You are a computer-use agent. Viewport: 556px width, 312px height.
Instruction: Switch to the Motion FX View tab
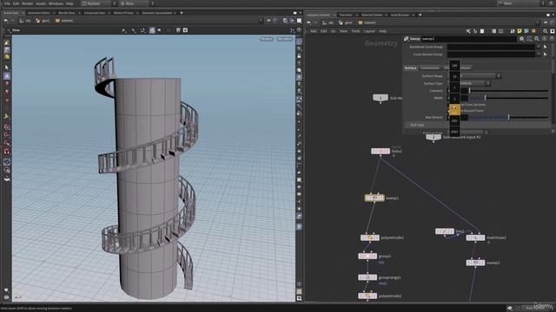pyautogui.click(x=123, y=13)
